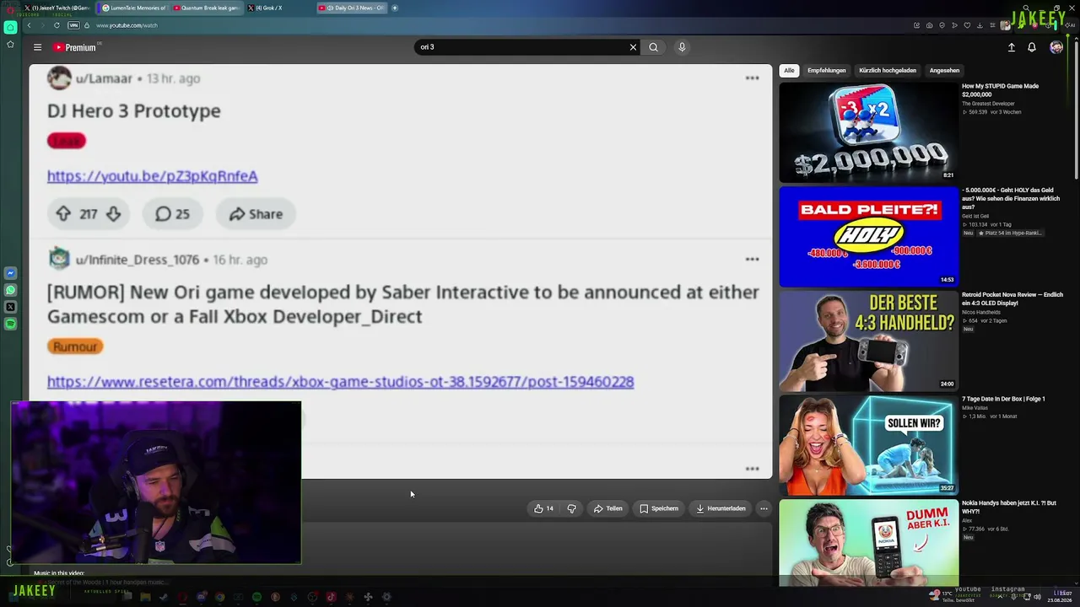Switch to the JakeeY Twitch X tab
Viewport: 1080px width, 607px height.
coord(56,8)
